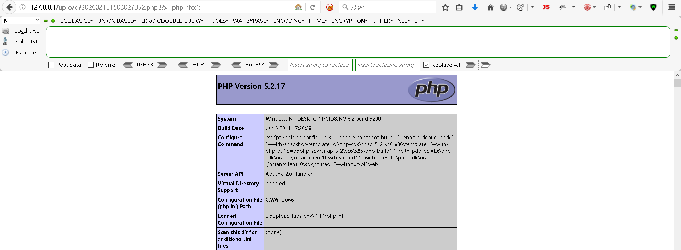Open the SQL BASICS menu
Image resolution: width=681 pixels, height=250 pixels.
76,21
